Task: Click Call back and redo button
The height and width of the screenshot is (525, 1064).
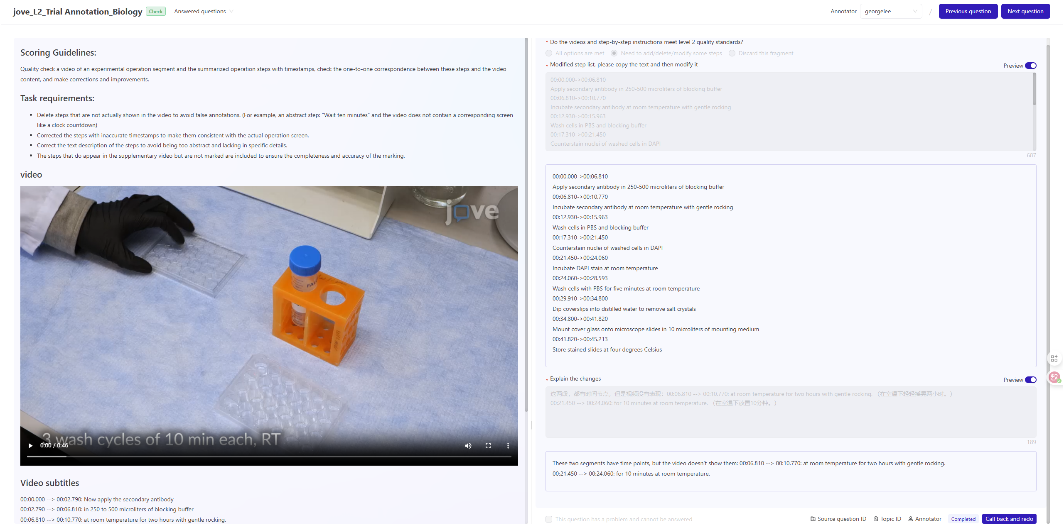Action: tap(1009, 519)
